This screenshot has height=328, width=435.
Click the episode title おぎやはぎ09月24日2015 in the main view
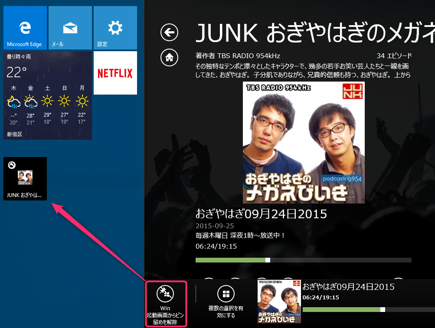262,214
